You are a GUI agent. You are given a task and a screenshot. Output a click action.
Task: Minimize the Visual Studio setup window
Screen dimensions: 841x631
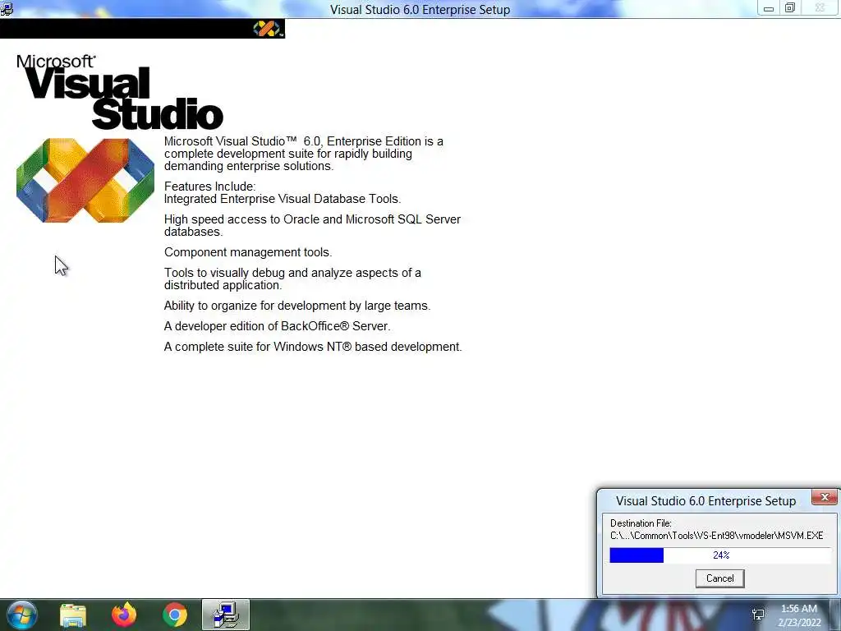(x=769, y=8)
